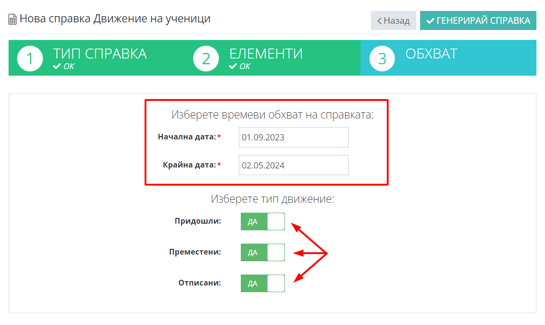The height and width of the screenshot is (325, 545).
Task: Click the step 3 number circle
Action: pos(382,59)
